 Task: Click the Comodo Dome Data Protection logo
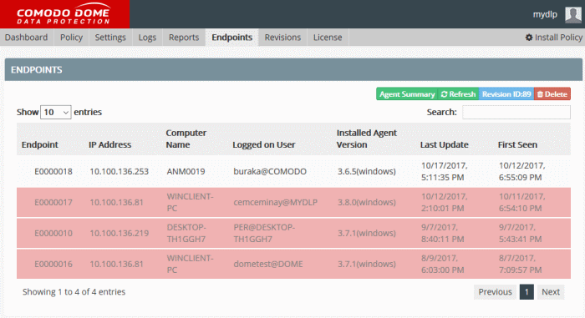[x=64, y=14]
